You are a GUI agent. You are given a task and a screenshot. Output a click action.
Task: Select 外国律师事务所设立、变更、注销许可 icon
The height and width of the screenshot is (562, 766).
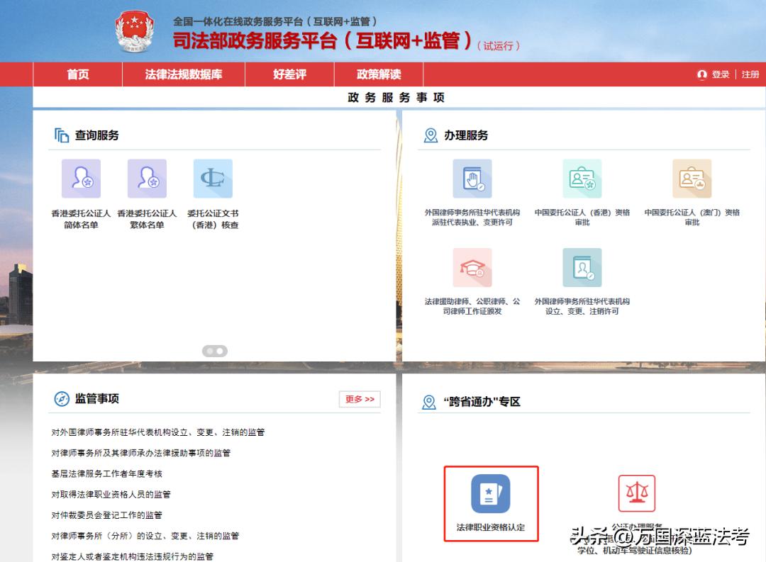[x=582, y=268]
